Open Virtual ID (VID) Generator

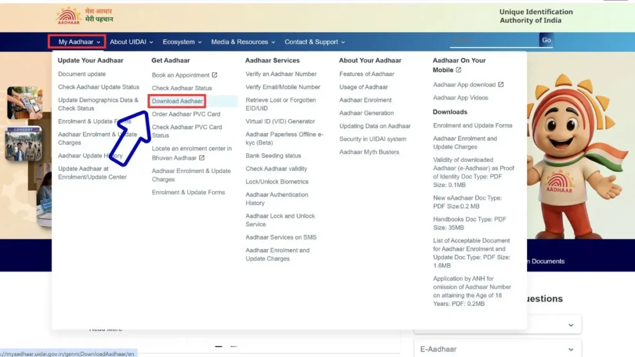coord(280,121)
